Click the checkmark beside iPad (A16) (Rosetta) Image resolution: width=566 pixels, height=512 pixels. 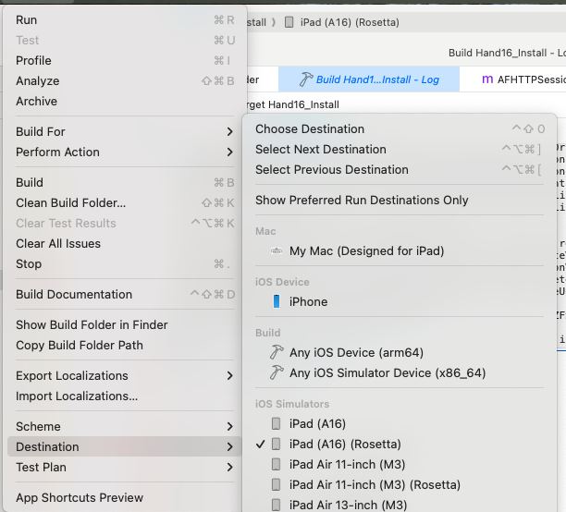pos(260,445)
